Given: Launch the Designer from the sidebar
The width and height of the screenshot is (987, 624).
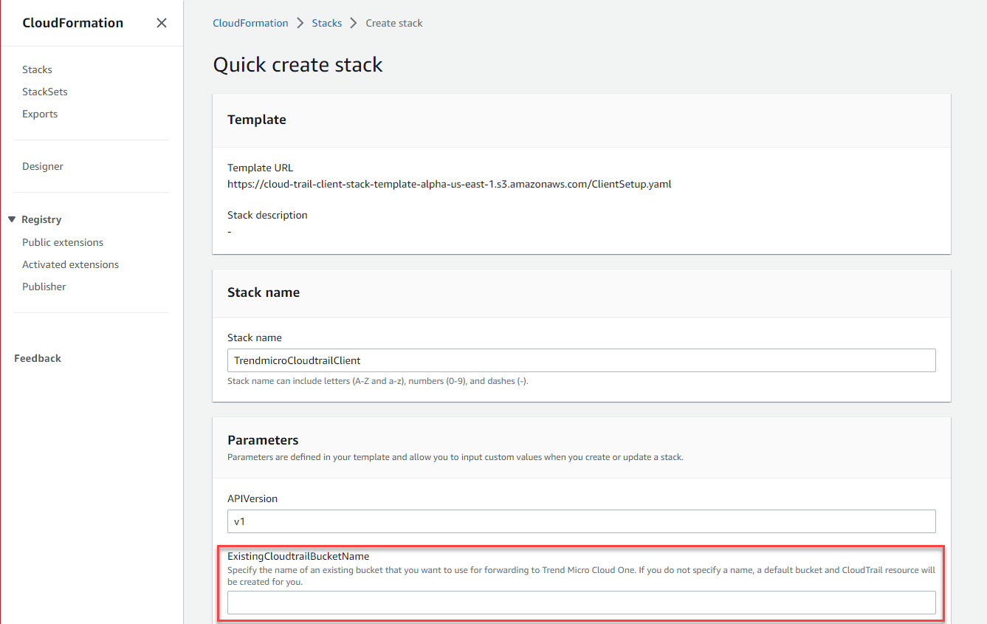Looking at the screenshot, I should (x=43, y=166).
